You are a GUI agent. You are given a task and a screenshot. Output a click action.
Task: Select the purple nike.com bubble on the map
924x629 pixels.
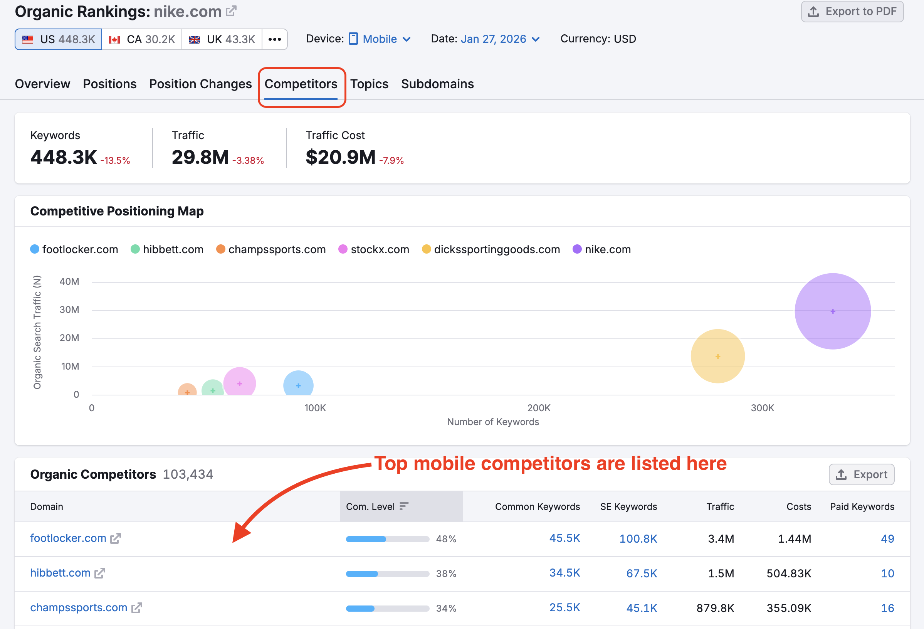coord(832,311)
